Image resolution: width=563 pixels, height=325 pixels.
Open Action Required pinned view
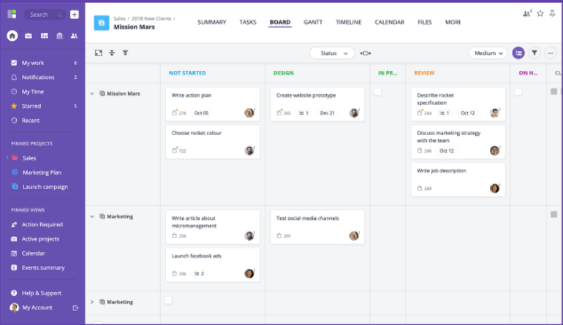(44, 224)
